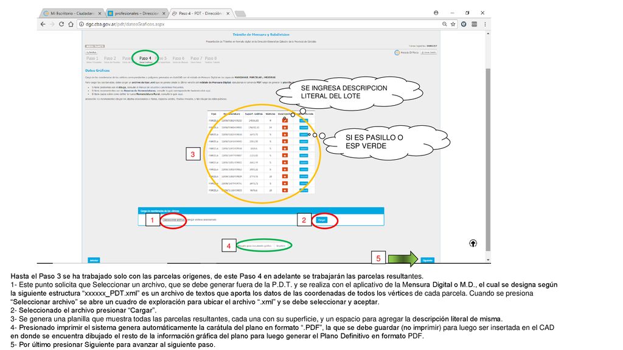The width and height of the screenshot is (623, 350).
Task: Select Paso 6 step
Action: click(179, 59)
